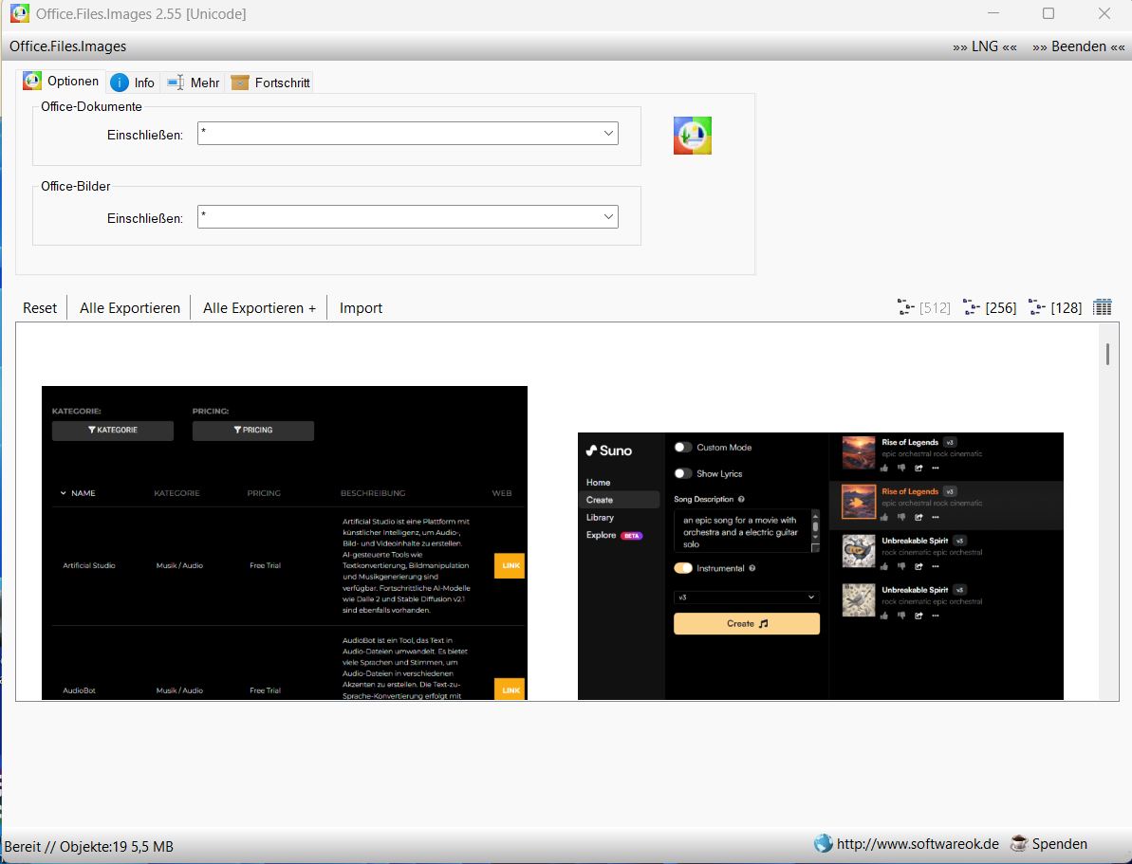1132x864 pixels.
Task: Click the app icon in title bar
Action: (x=20, y=13)
